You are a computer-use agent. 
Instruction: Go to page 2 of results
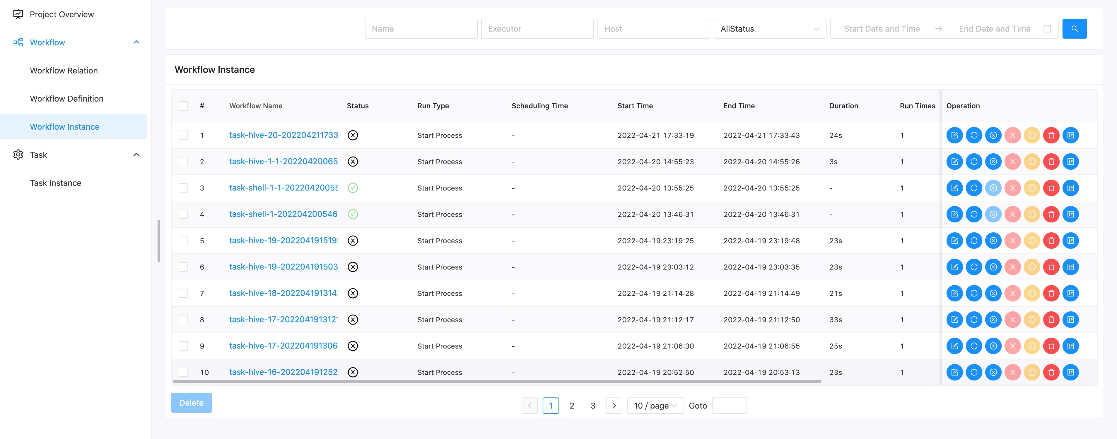coord(571,406)
